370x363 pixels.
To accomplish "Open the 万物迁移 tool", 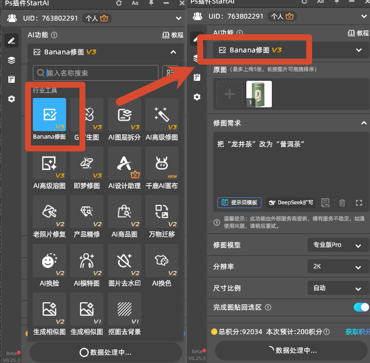I will tap(161, 212).
